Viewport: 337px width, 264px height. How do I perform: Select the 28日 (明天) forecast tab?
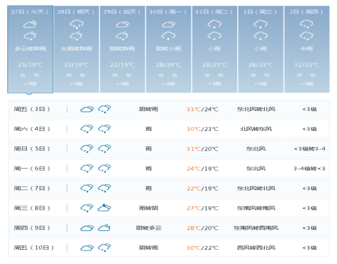click(x=76, y=49)
